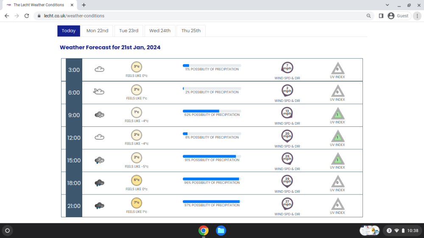
Task: Open the system tray clock at 10:38
Action: (402, 230)
